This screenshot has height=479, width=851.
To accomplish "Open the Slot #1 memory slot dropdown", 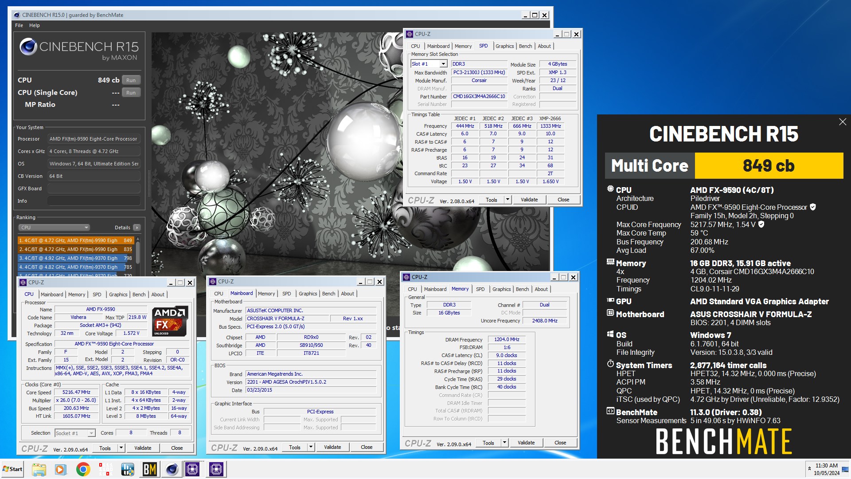I will [443, 64].
